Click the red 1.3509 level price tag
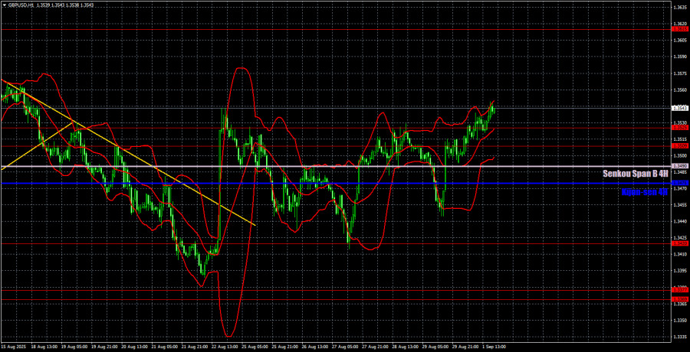 679,145
